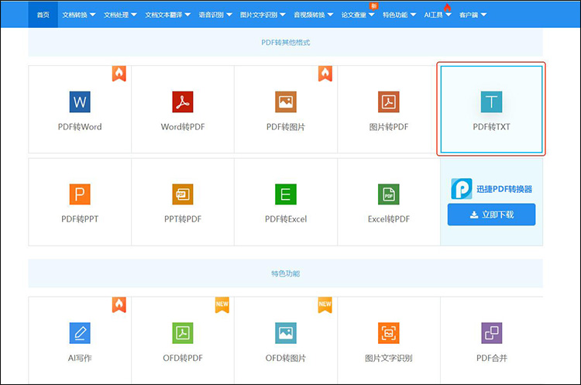Go to the 首页 tab
This screenshot has width=581, height=385.
pyautogui.click(x=43, y=15)
